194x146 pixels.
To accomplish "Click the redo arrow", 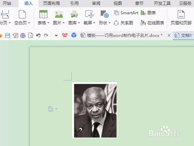I will [x=46, y=35].
